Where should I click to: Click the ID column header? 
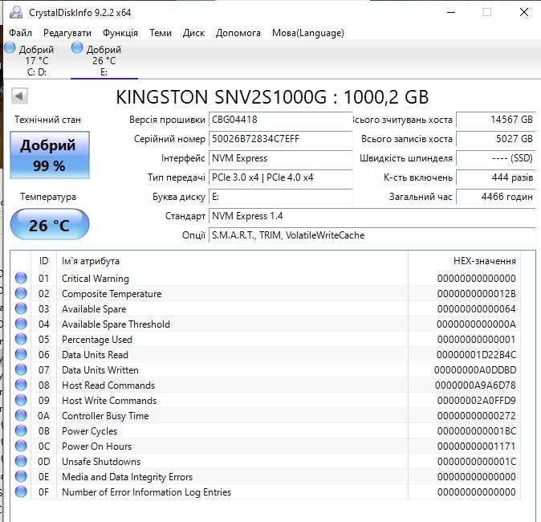pyautogui.click(x=44, y=261)
